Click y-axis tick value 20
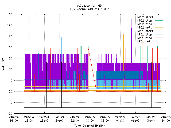The image size is (171, 128). 10,91
